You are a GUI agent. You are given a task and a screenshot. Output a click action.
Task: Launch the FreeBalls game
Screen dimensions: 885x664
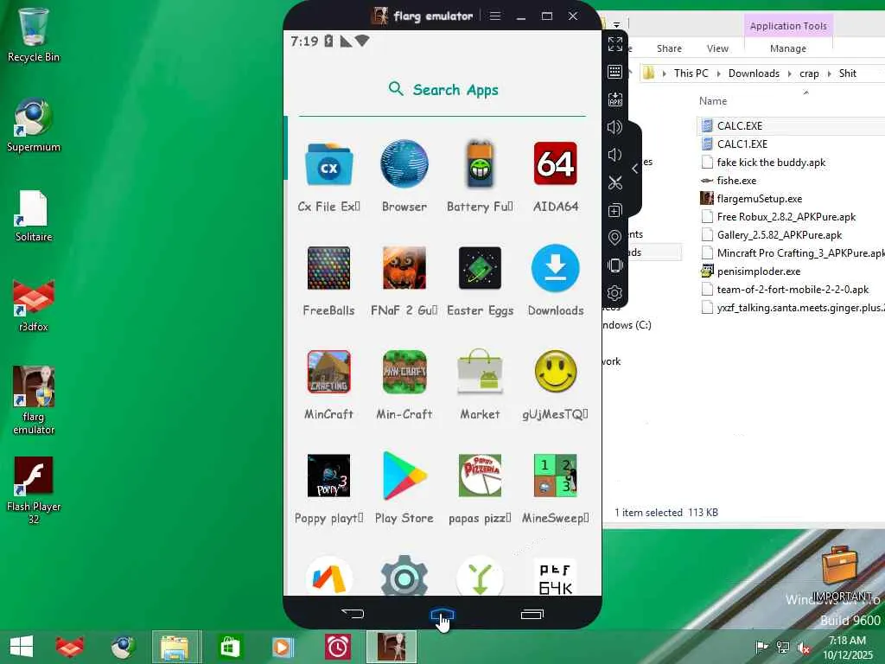[329, 268]
